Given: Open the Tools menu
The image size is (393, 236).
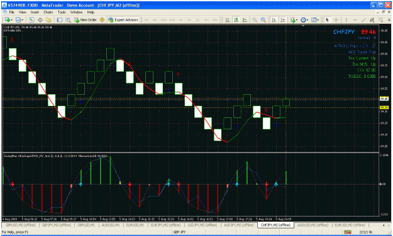Looking at the screenshot, I should pos(62,12).
